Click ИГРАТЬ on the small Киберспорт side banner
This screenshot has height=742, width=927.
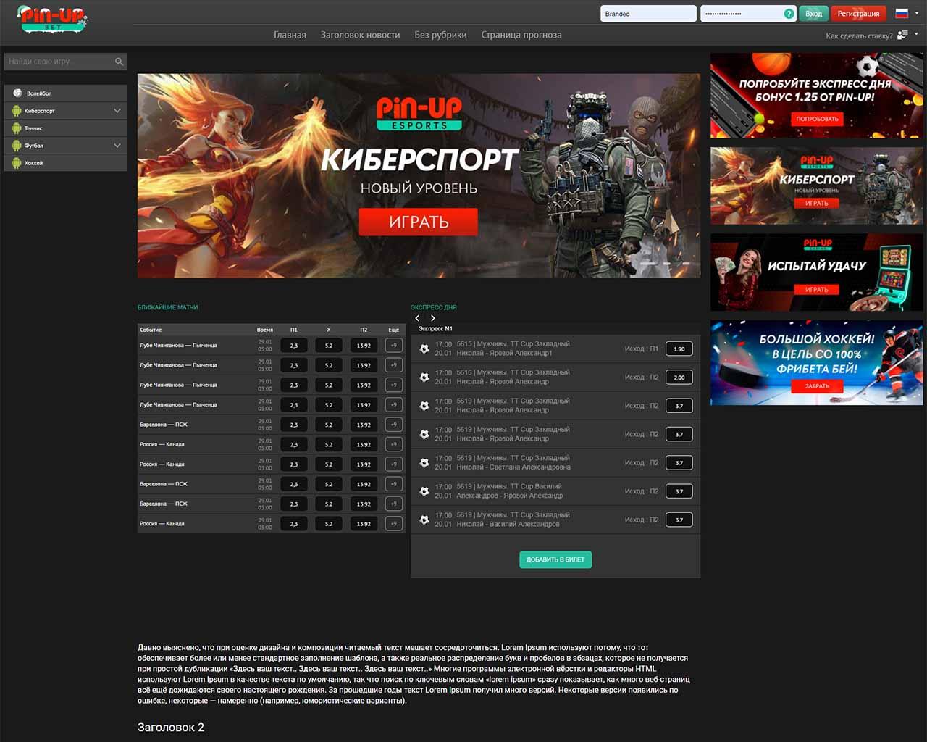pos(816,204)
